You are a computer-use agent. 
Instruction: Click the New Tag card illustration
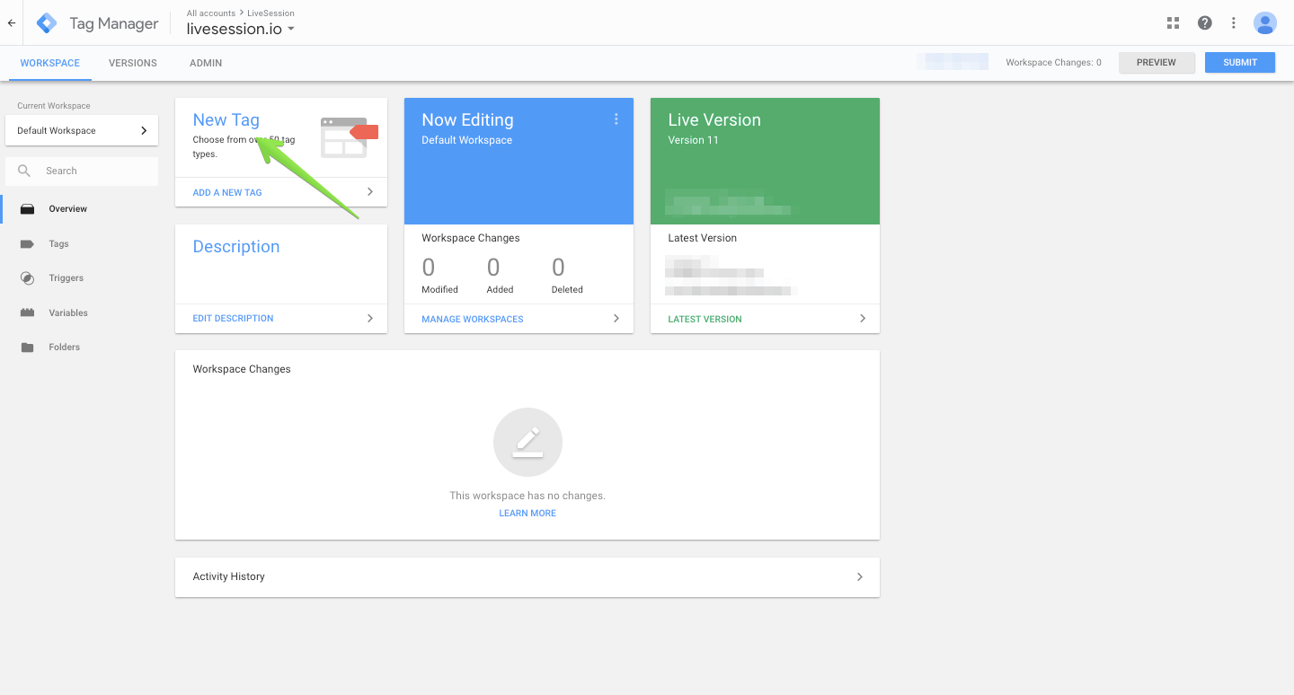pyautogui.click(x=349, y=137)
